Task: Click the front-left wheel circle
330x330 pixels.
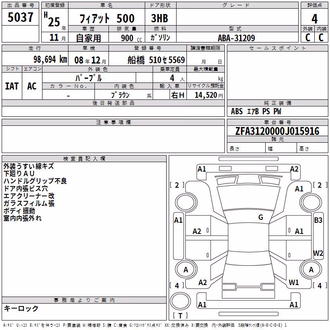Action: pyautogui.click(x=186, y=203)
